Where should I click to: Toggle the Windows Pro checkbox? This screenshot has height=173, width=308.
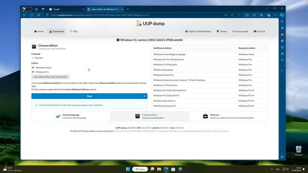click(33, 72)
